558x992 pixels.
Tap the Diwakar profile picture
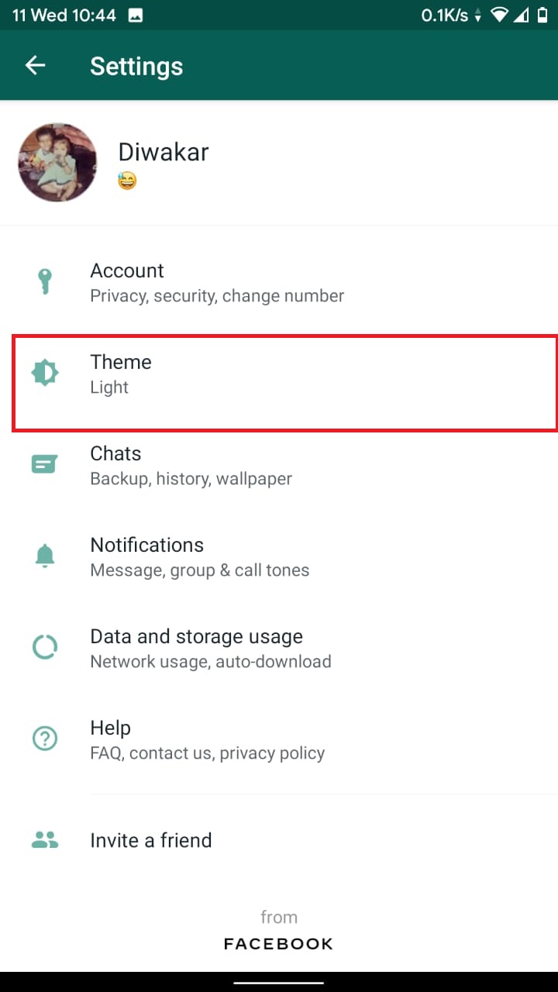(57, 163)
